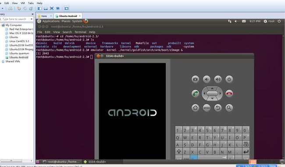Screen dimensions: 285x167
Task: Click the D-pad center select button
Action: (x=212, y=93)
